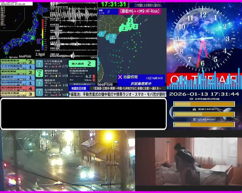Click the bottom 沖縄県 seismograph trace
This screenshot has height=193, width=242.
click(x=74, y=55)
